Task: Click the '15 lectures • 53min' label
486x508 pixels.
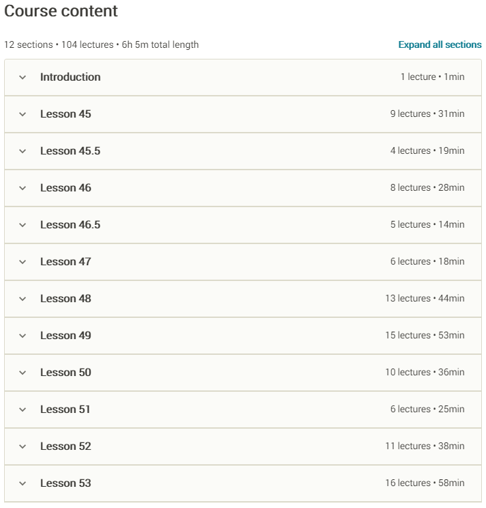Action: point(425,336)
